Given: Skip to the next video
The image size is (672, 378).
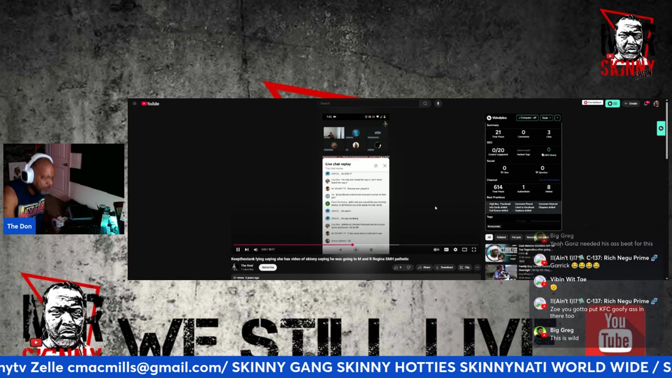Looking at the screenshot, I should 246,249.
